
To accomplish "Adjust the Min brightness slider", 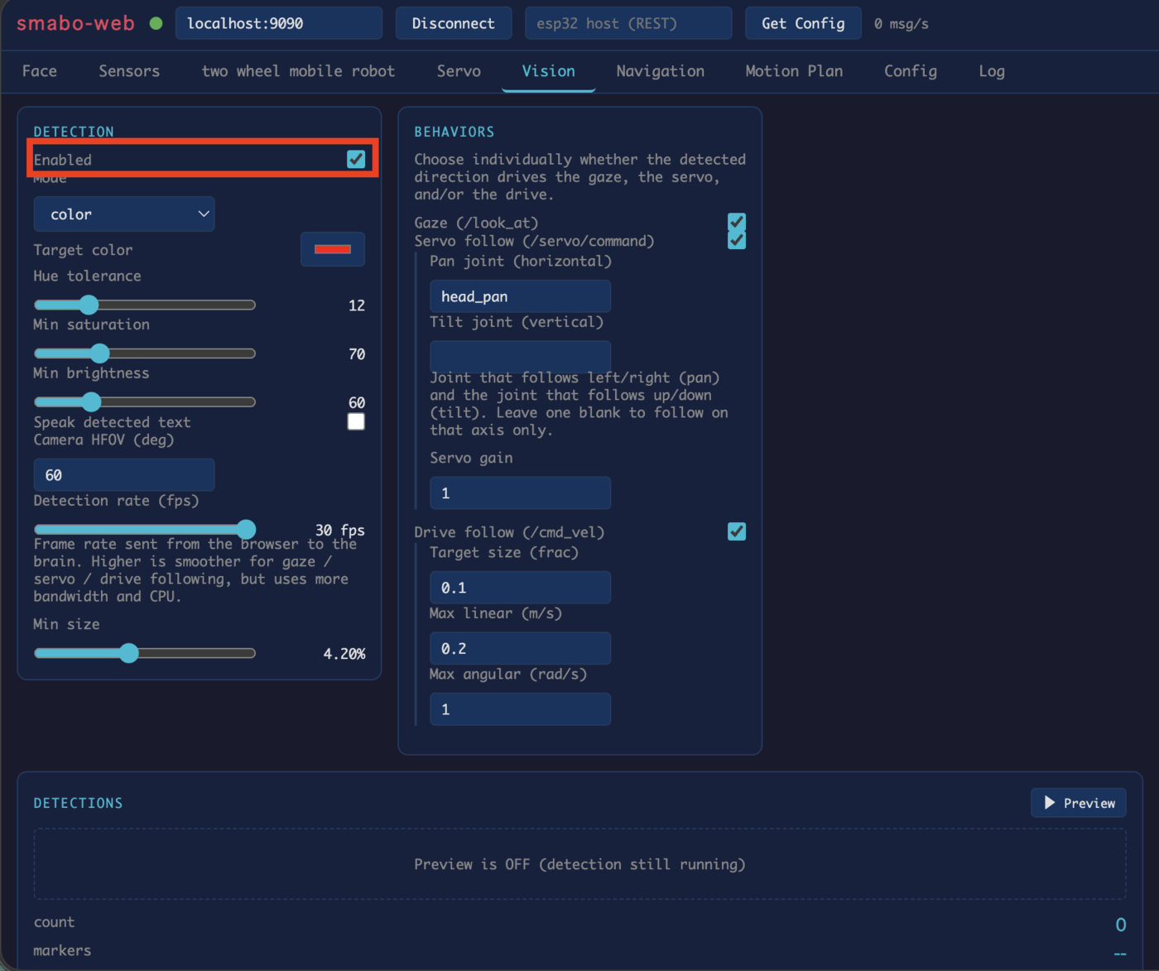I will 145,402.
